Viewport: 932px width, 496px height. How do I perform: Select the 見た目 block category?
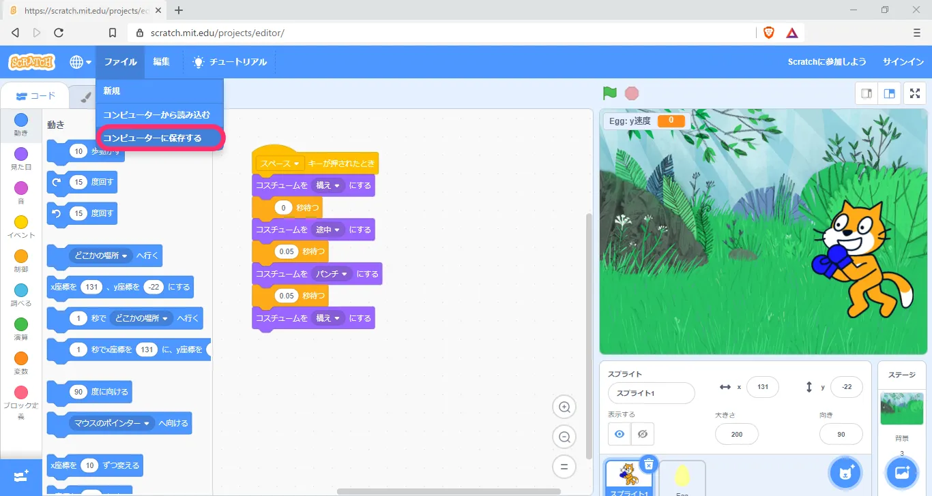click(x=21, y=159)
